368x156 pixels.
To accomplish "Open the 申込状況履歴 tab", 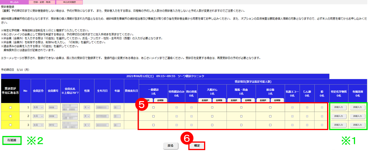I will (x=70, y=2).
